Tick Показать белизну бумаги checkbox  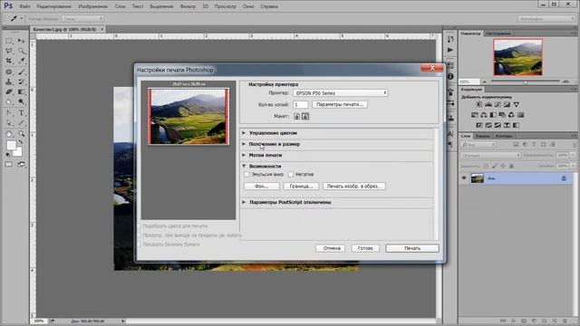[140, 244]
